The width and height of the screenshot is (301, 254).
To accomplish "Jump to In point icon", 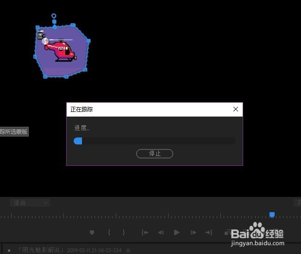I will pos(145,233).
